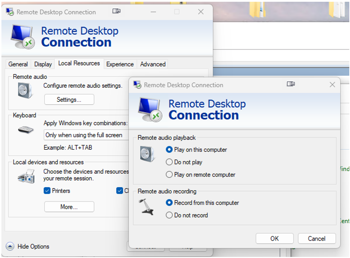Image resolution: width=350 pixels, height=258 pixels.
Task: Click the main window title bar app icon
Action: [10, 12]
